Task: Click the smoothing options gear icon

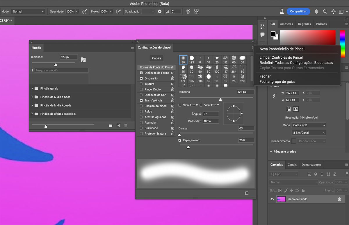Action: tap(160, 12)
